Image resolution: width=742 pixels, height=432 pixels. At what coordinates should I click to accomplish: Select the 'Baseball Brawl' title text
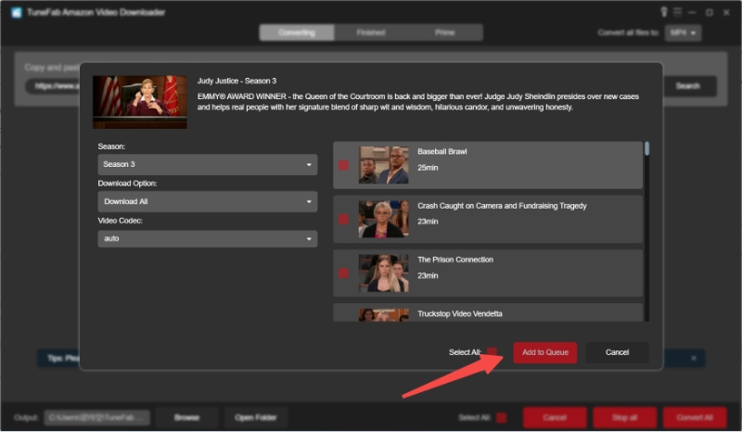pyautogui.click(x=442, y=151)
